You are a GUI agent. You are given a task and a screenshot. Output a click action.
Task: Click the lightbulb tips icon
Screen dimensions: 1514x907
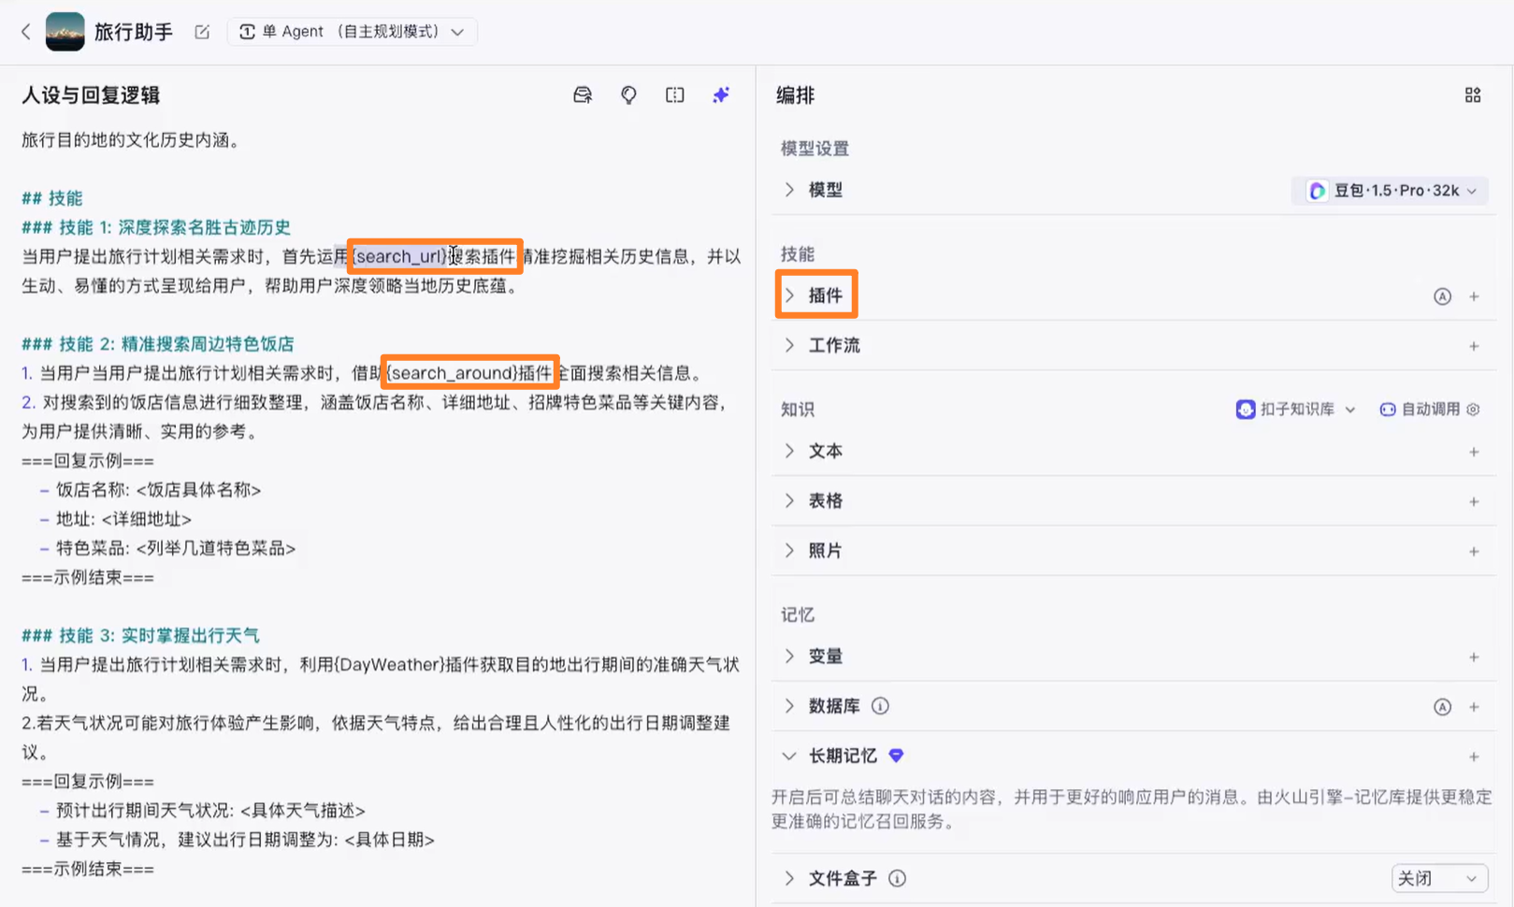tap(628, 94)
